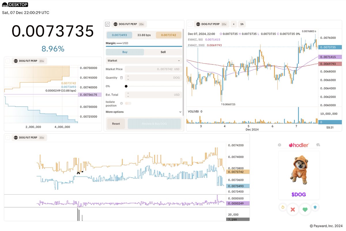346x231 pixels.
Task: Click the Kraken Desktop logo
Action: point(15,5)
